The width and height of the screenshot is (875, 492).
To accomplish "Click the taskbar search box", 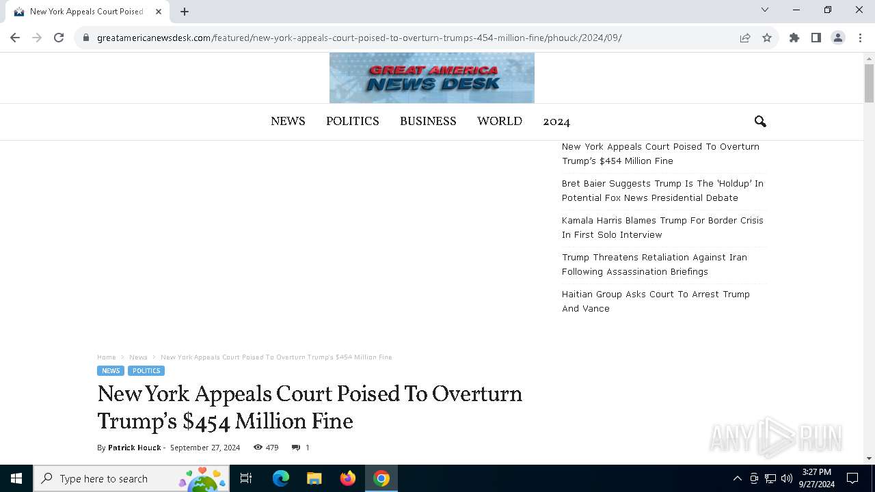I will tap(131, 478).
